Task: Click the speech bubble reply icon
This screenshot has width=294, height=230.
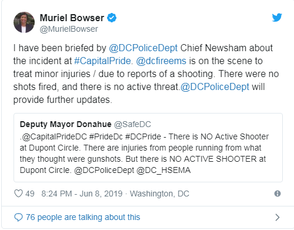Action: 19,217
